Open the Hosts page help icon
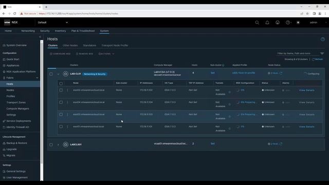This screenshot has height=185, width=329. pyautogui.click(x=323, y=39)
